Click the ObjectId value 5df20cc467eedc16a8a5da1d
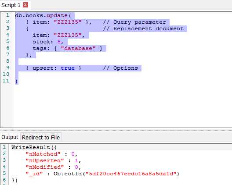232x185 pixels. tap(131, 174)
